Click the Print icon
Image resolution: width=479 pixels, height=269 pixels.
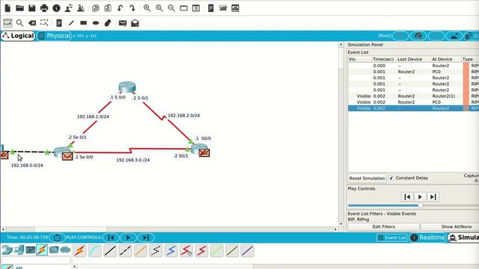click(x=44, y=8)
